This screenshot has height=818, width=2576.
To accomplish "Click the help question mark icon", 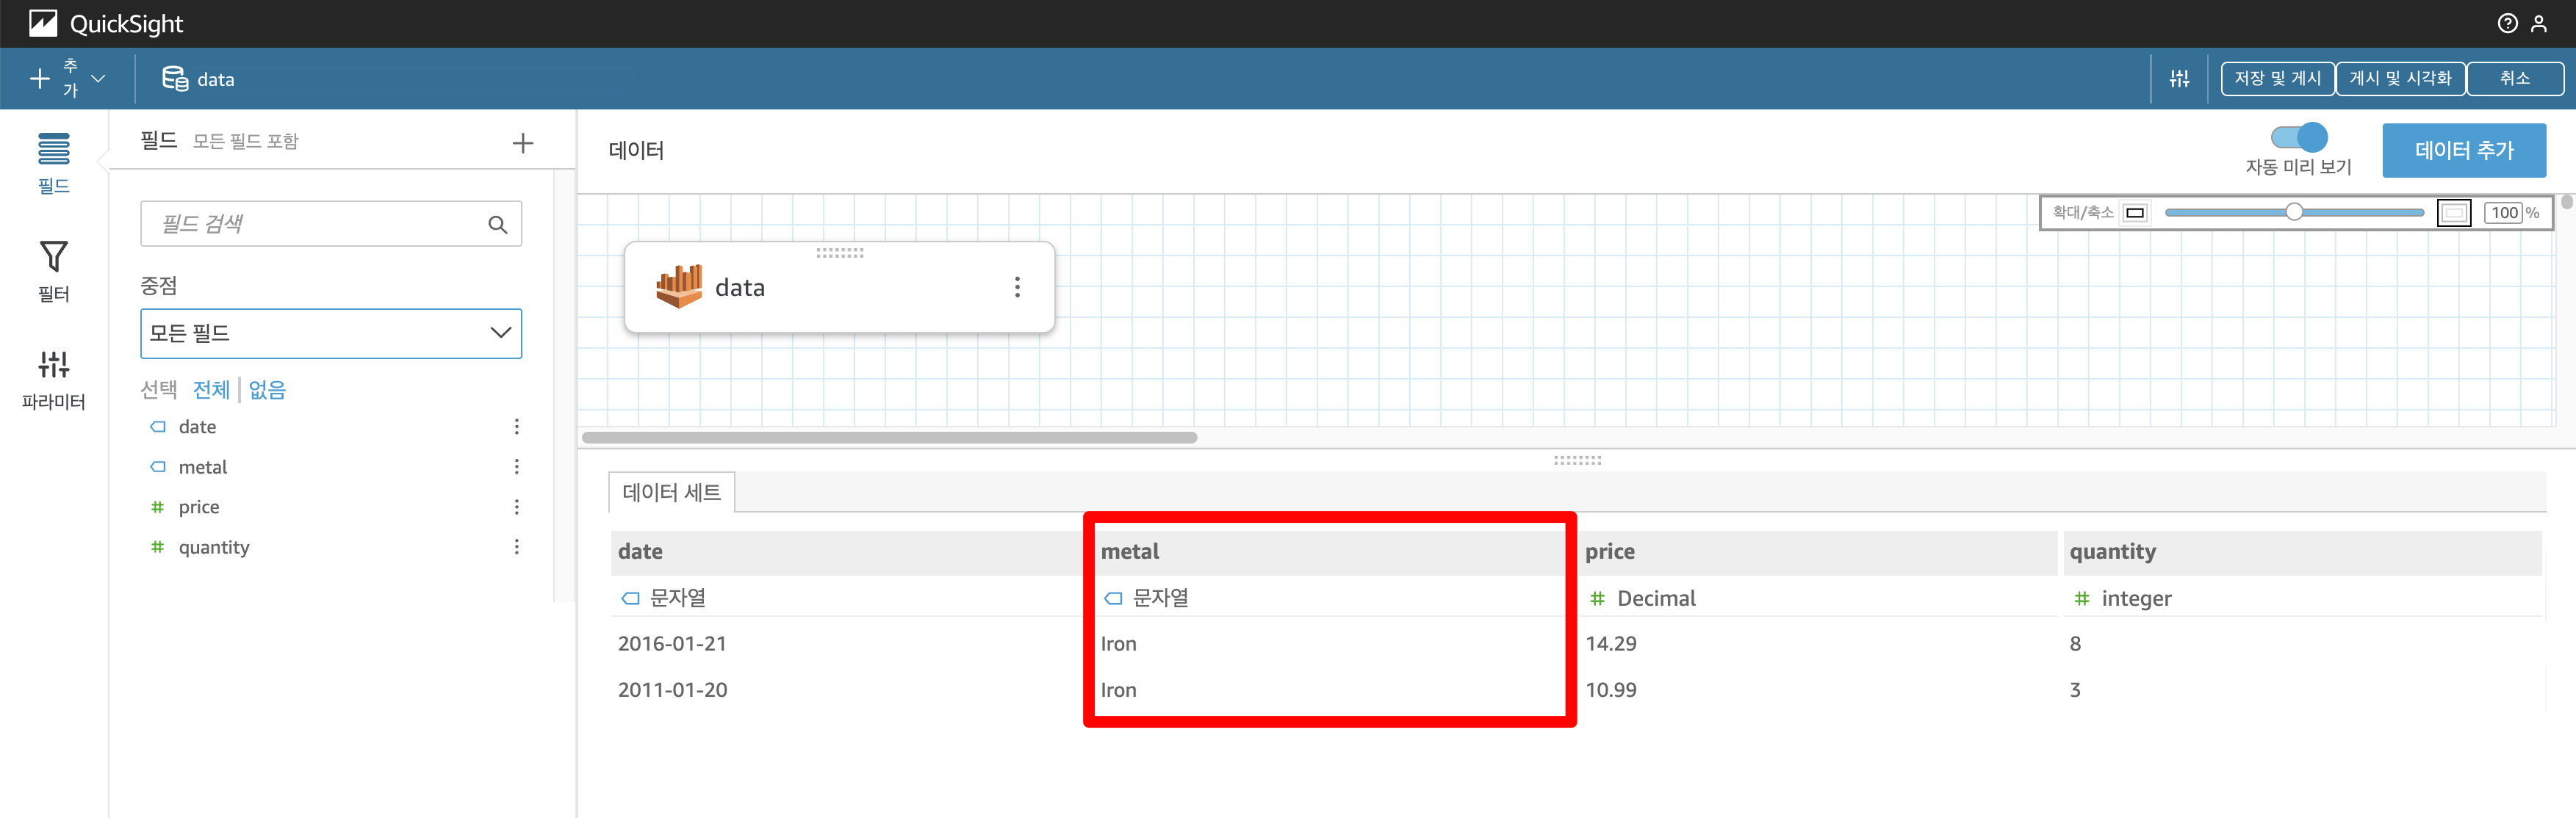I will coord(2506,24).
